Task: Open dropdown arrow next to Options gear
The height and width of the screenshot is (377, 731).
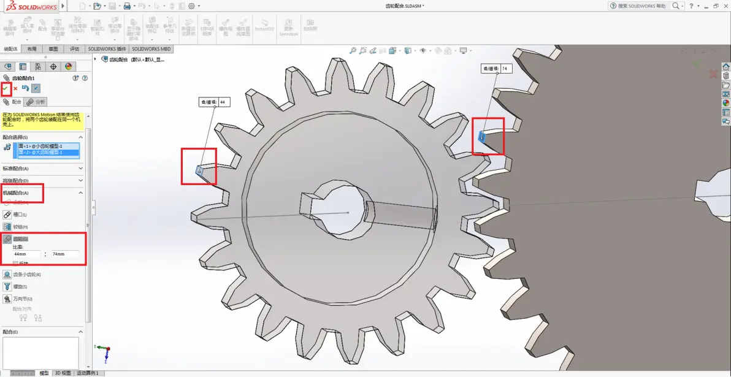Action: (x=199, y=6)
